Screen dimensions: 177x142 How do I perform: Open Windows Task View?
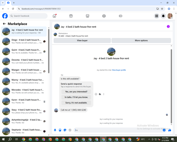coord(17,139)
